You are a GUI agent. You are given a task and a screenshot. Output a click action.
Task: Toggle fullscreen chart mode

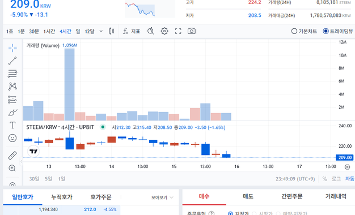click(x=178, y=31)
